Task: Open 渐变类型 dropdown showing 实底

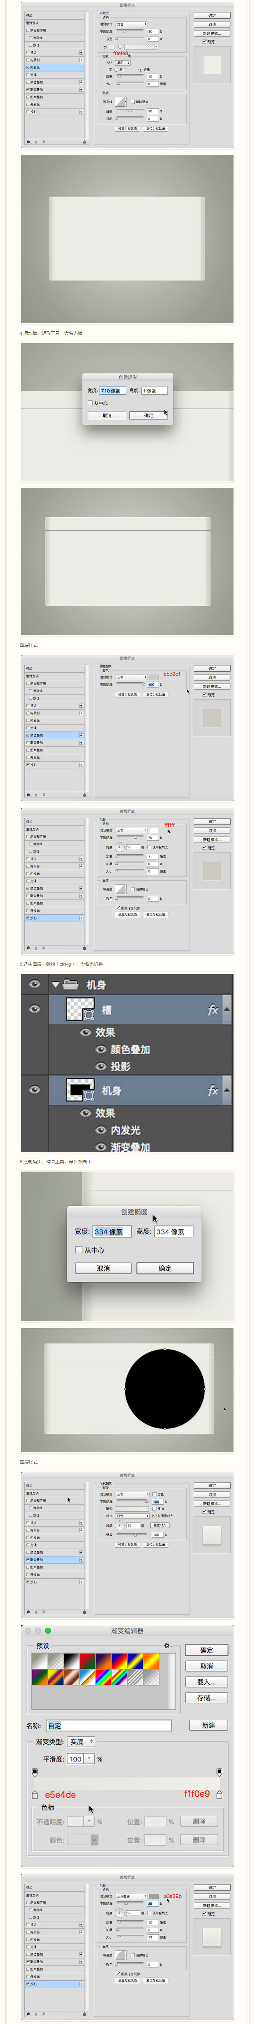Action: (x=81, y=1741)
